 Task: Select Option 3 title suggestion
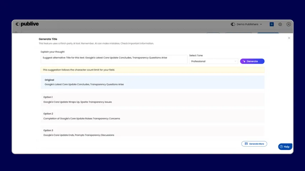tap(152, 133)
